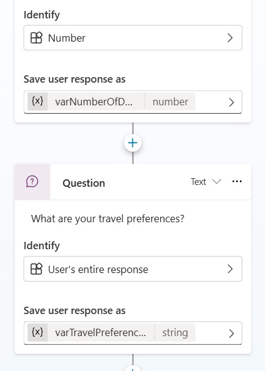
Task: Click the Question node speech bubble icon
Action: pos(32,182)
